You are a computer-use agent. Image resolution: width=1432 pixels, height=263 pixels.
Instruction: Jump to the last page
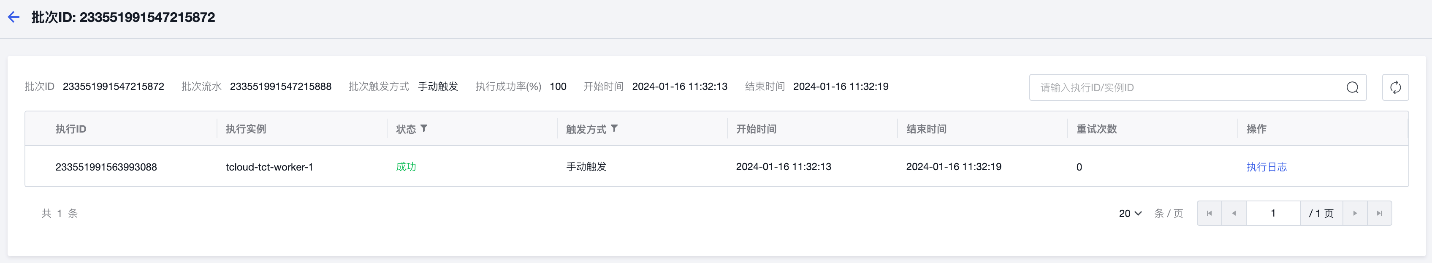click(1379, 214)
